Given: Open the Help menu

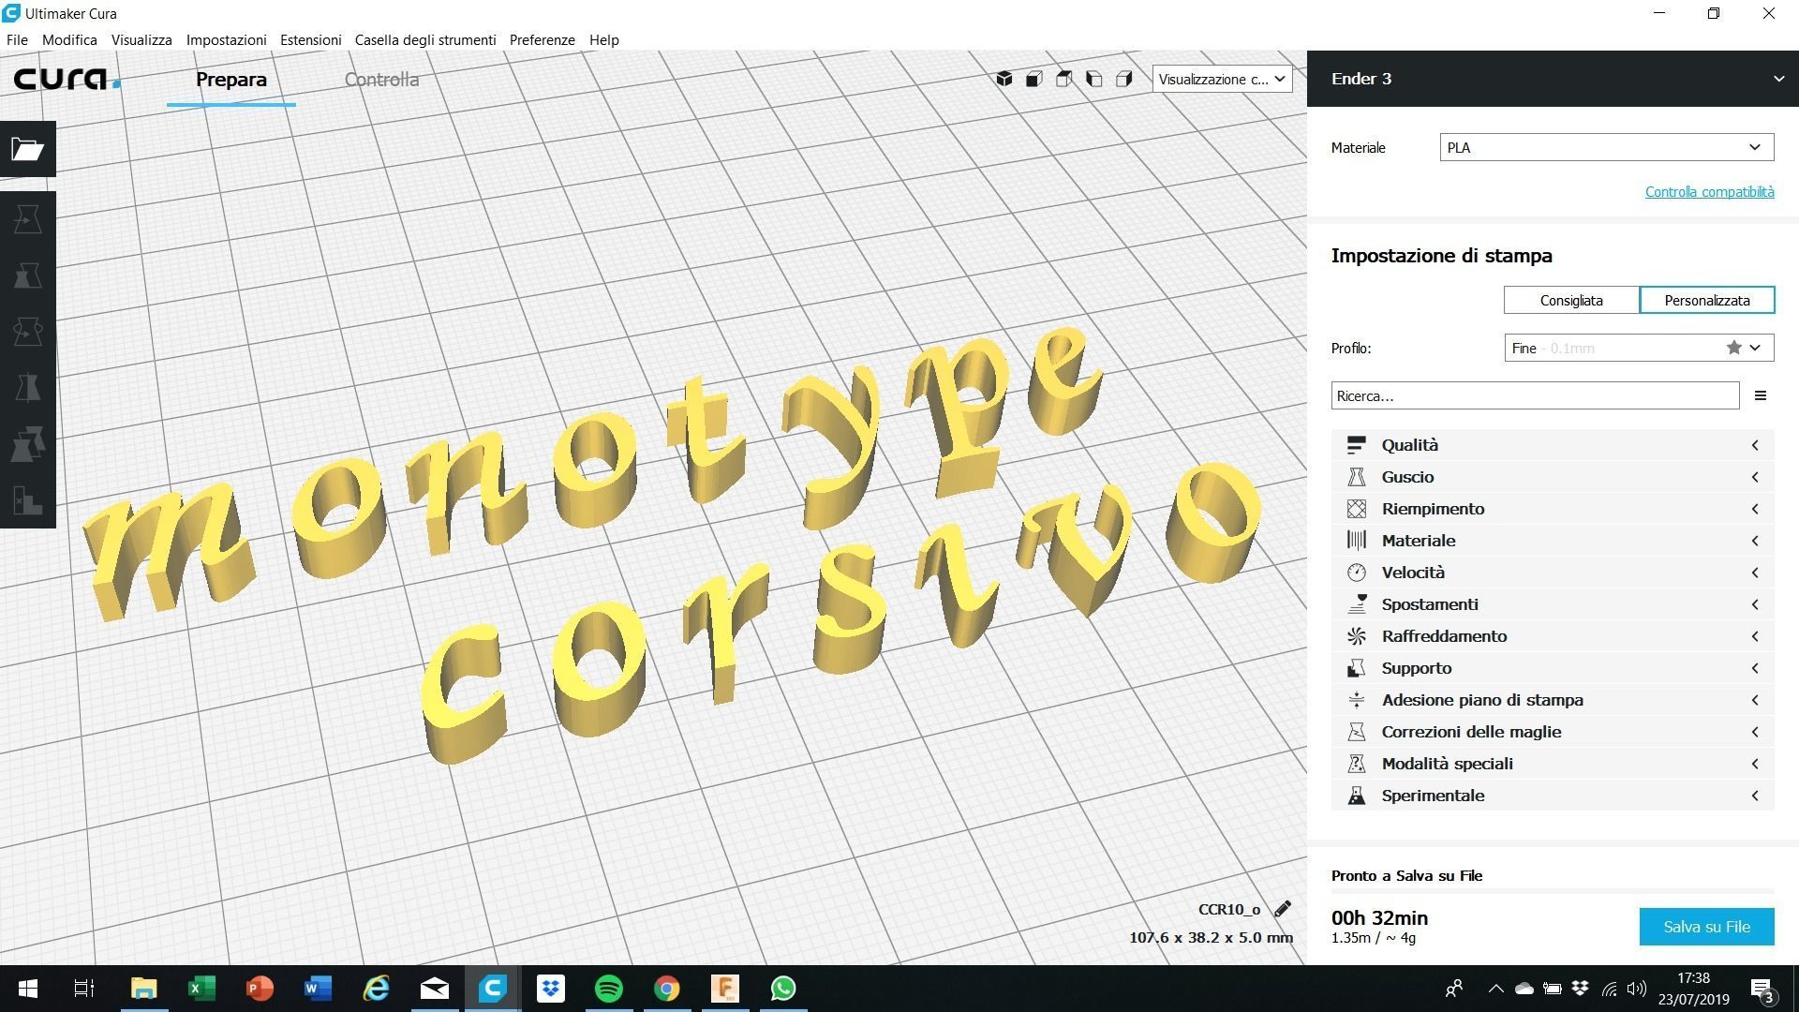Looking at the screenshot, I should [x=603, y=39].
